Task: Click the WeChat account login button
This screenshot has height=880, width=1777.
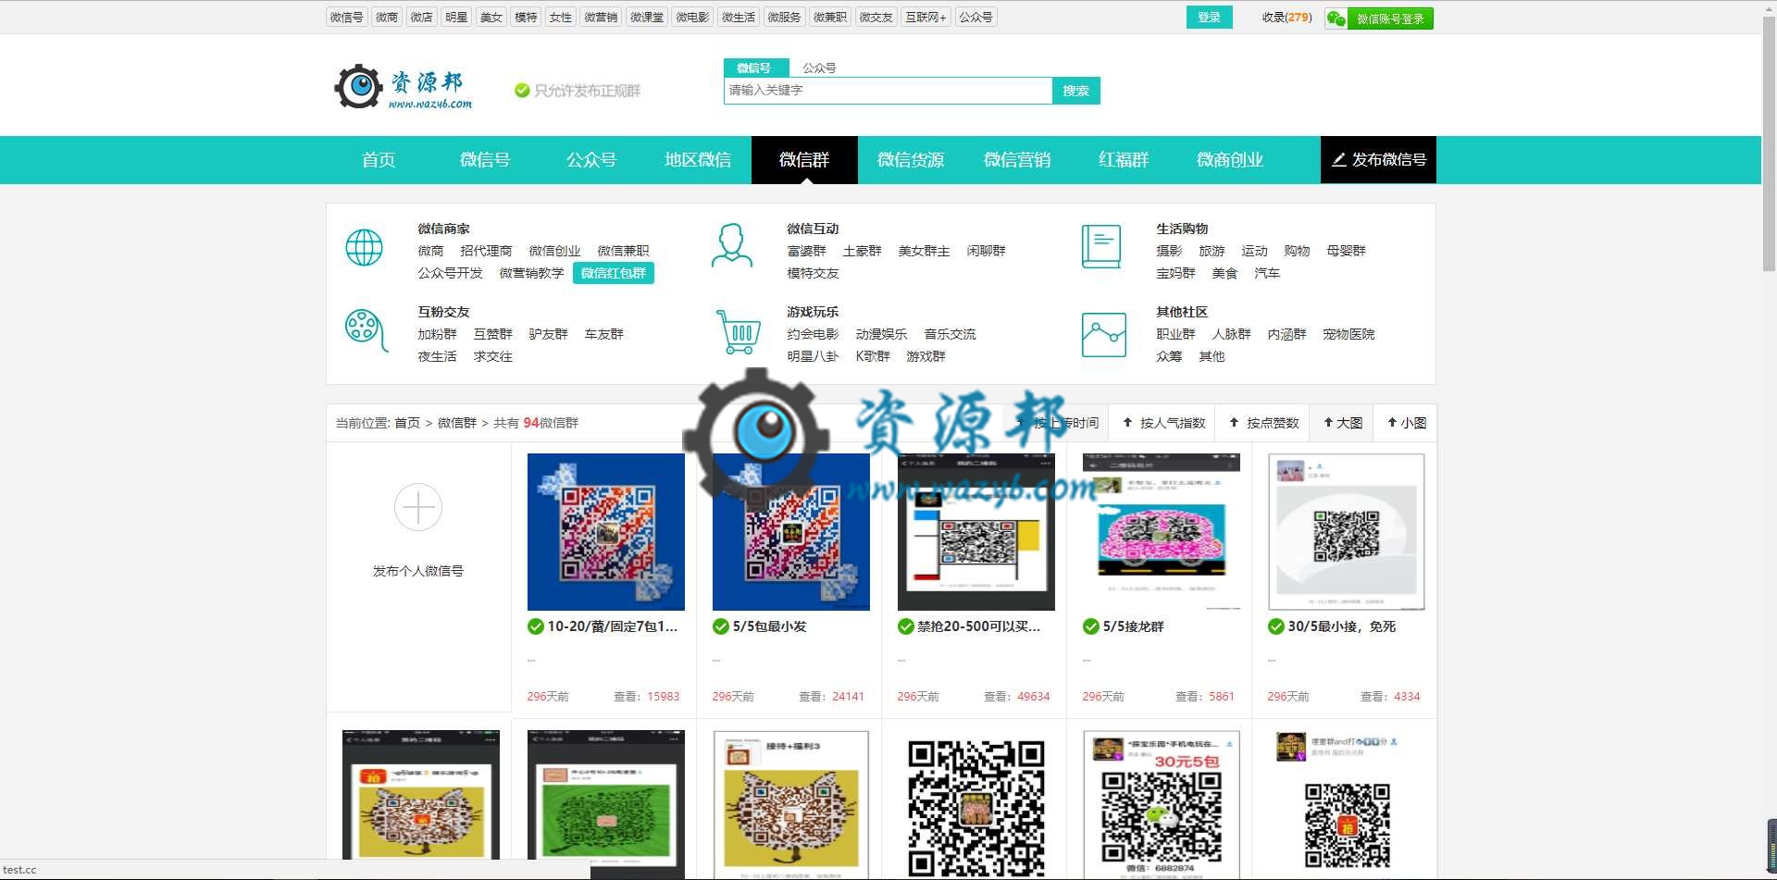Action: (1379, 18)
